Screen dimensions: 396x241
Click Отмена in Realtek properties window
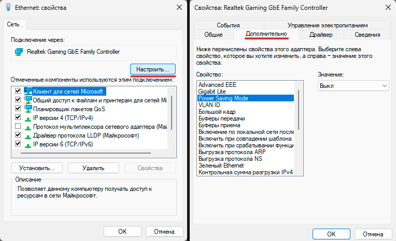pos(373,234)
